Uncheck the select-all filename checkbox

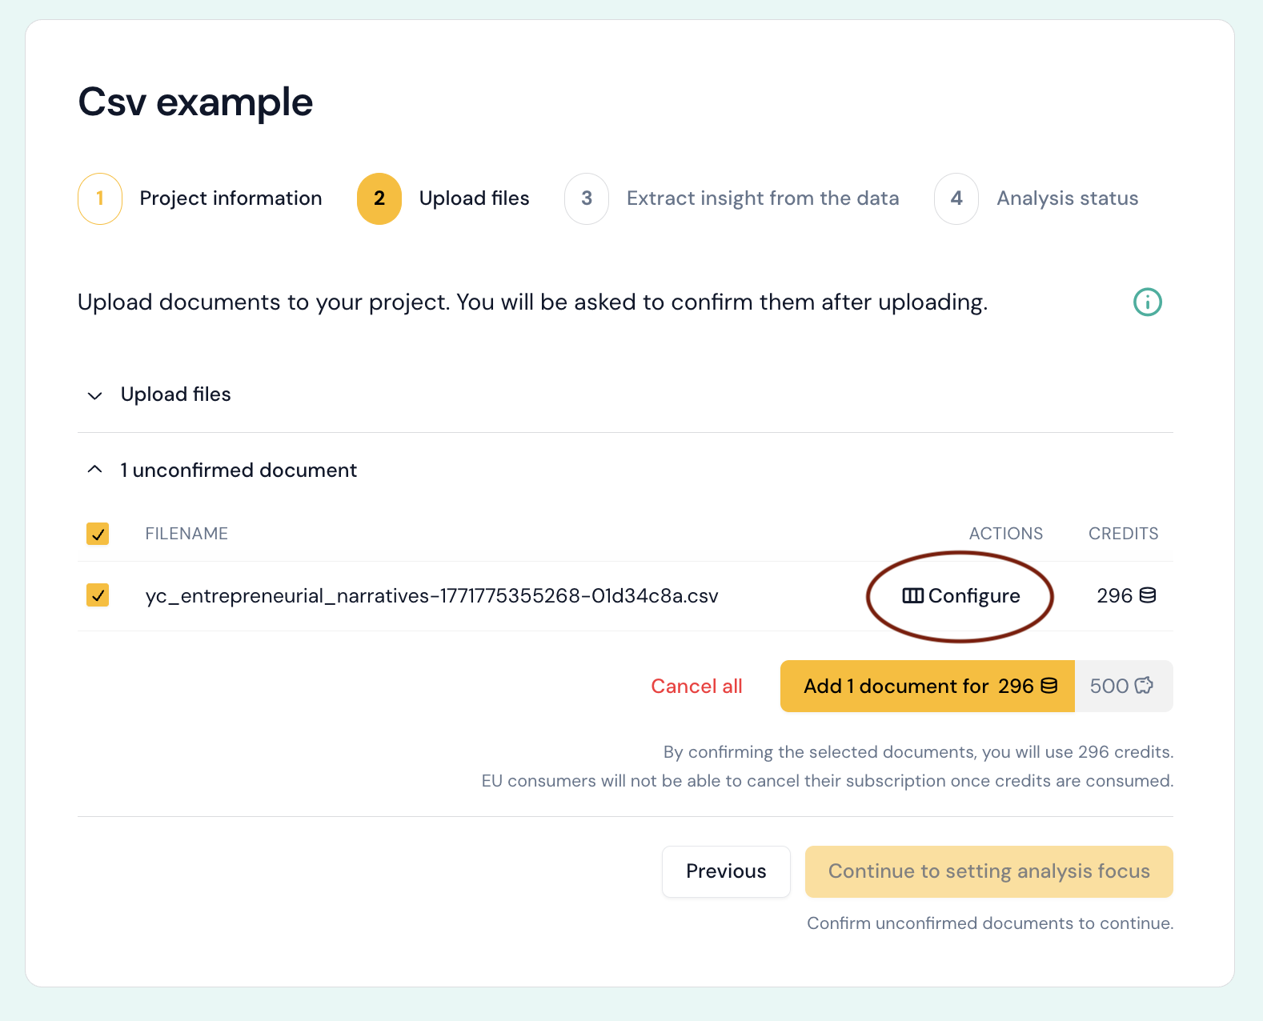(x=98, y=533)
